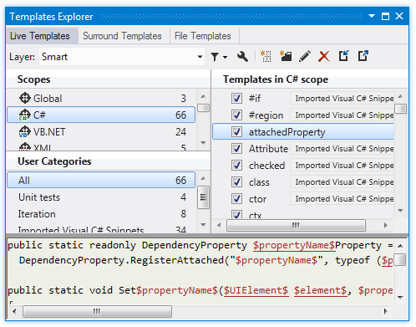The image size is (416, 327).
Task: Switch to the File Templates tab
Action: click(203, 36)
